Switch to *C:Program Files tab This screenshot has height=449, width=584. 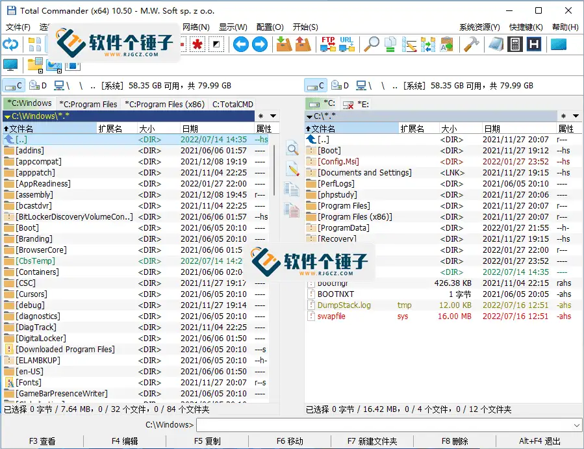click(x=88, y=105)
